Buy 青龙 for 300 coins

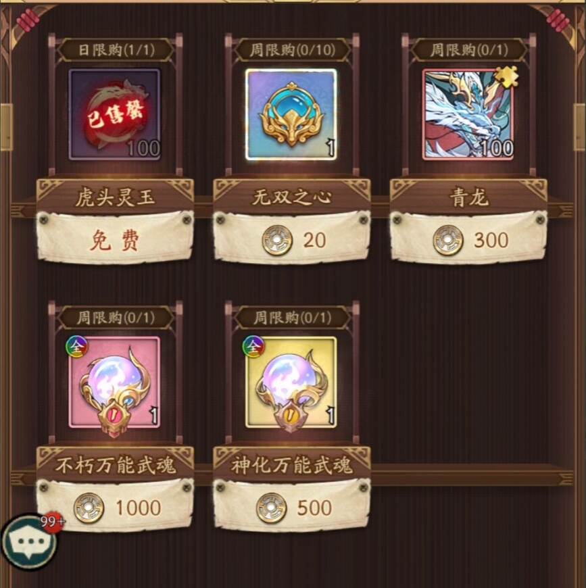(x=468, y=237)
